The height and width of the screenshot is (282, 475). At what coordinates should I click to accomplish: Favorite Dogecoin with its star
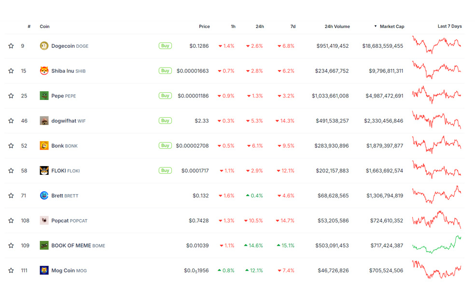pyautogui.click(x=11, y=46)
